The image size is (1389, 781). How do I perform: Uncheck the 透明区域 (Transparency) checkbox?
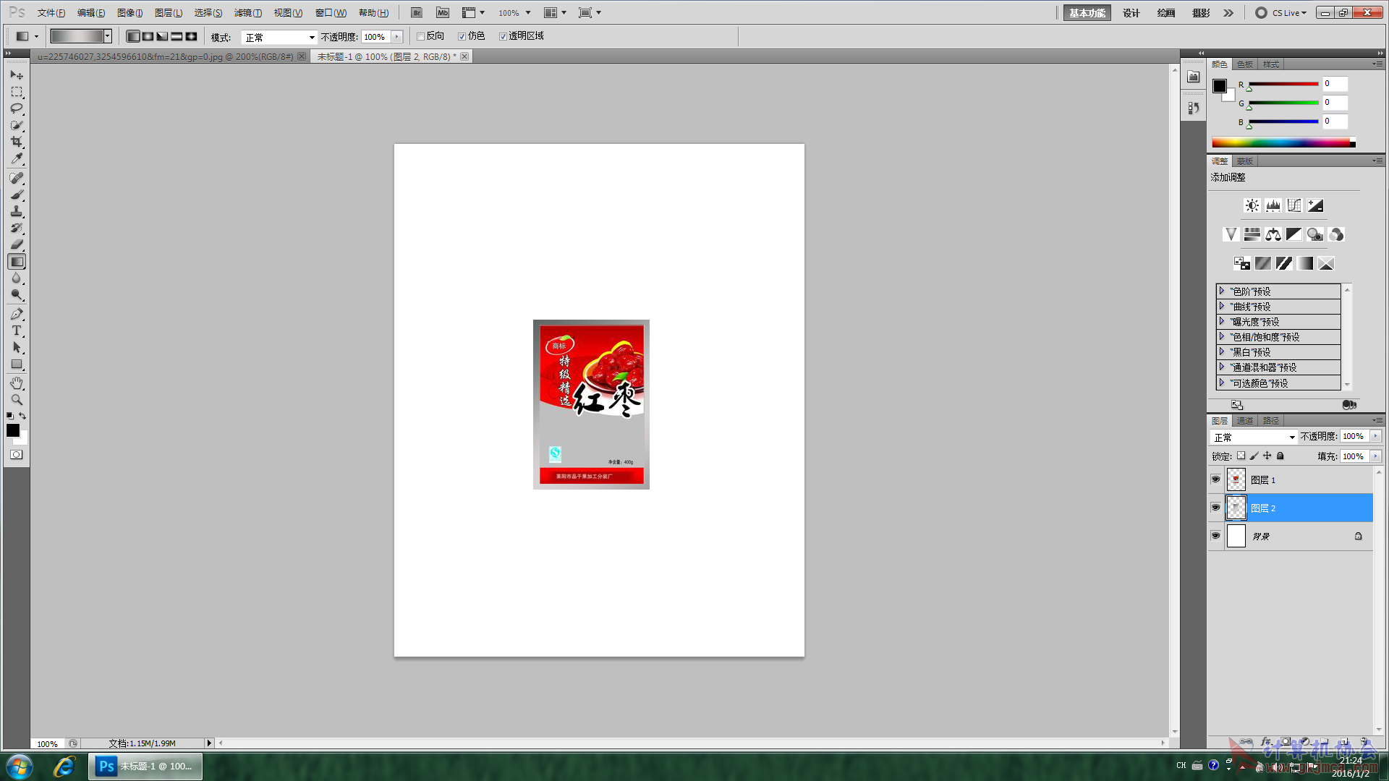pyautogui.click(x=503, y=36)
